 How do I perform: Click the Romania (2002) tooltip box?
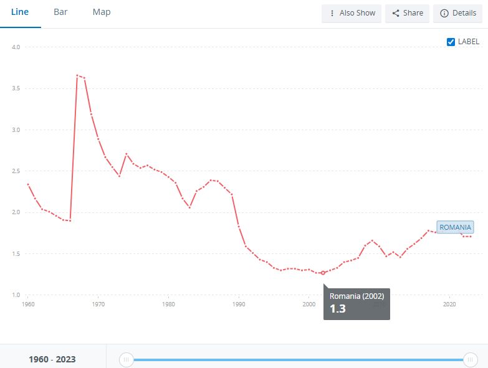point(356,303)
